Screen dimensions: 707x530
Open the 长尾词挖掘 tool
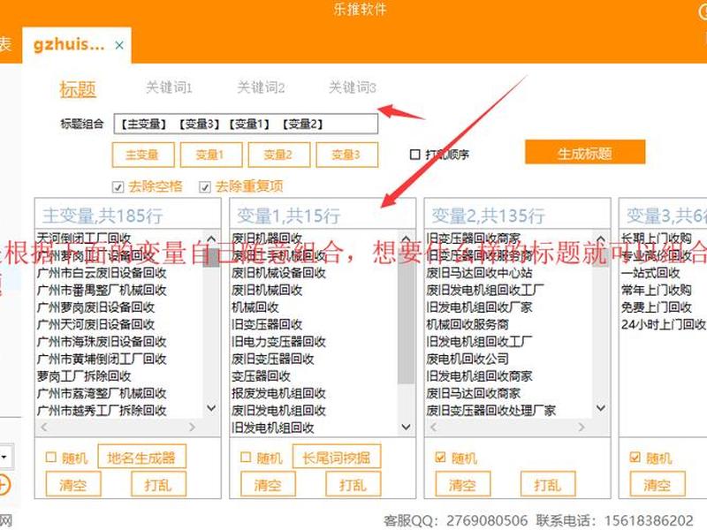click(x=337, y=458)
